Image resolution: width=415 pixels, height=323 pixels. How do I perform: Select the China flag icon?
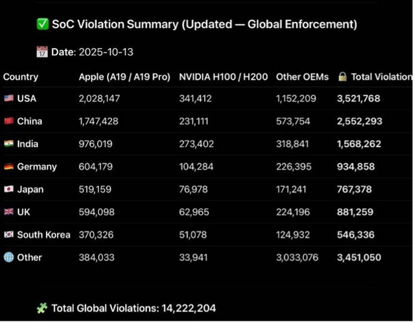coord(9,121)
